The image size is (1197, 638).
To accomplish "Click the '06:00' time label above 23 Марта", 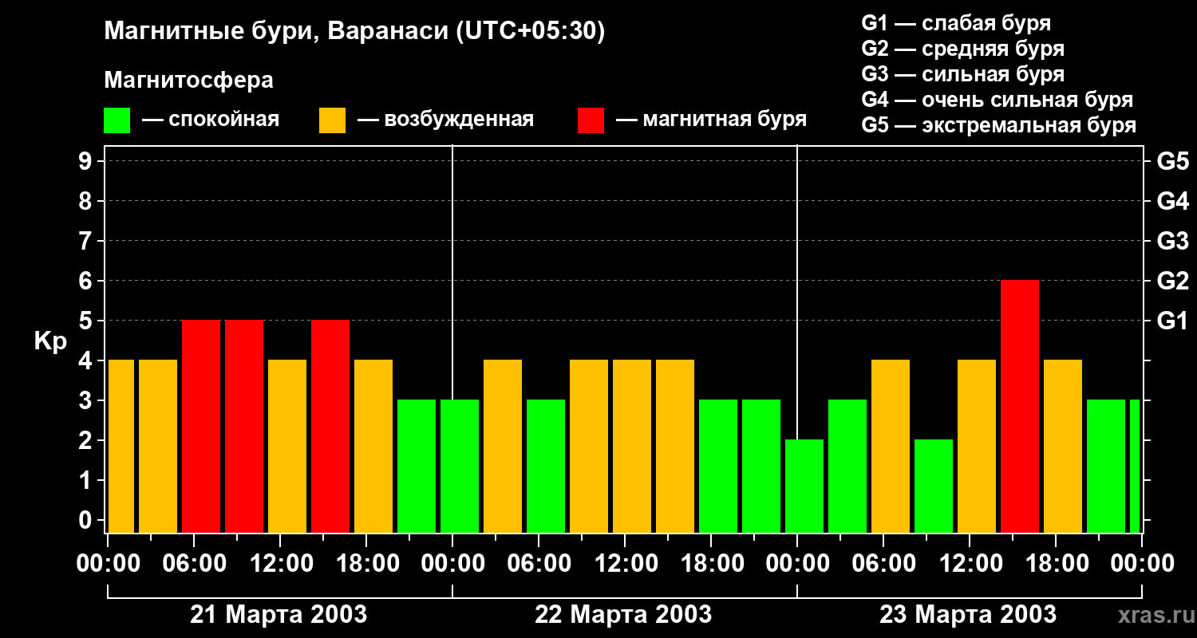I will pos(883,563).
